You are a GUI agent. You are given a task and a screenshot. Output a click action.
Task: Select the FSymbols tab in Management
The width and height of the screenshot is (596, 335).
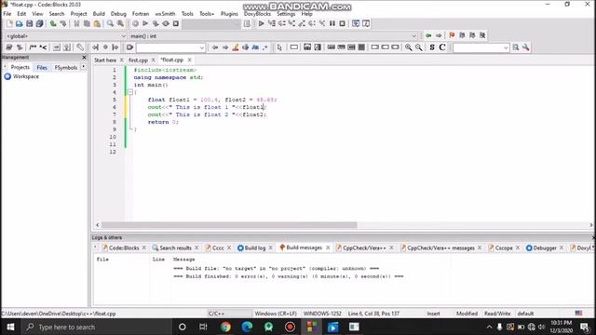click(66, 67)
